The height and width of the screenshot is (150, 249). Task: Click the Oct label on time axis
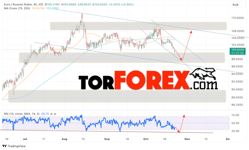pos(146,139)
